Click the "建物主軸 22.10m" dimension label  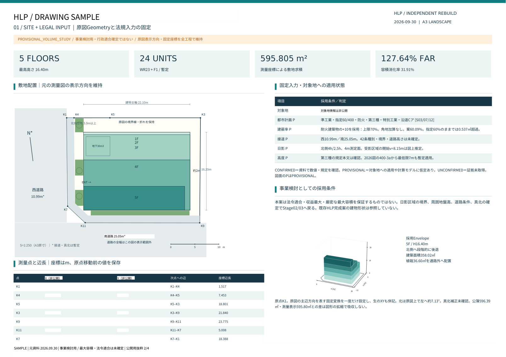click(137, 103)
